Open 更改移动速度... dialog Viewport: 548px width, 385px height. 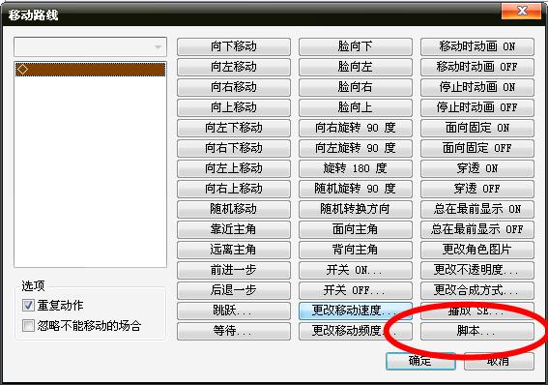[x=356, y=311]
